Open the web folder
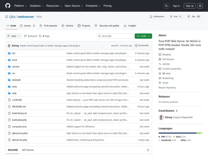Image resolution: width=208 pixels, height=156 pixels. 14,93
